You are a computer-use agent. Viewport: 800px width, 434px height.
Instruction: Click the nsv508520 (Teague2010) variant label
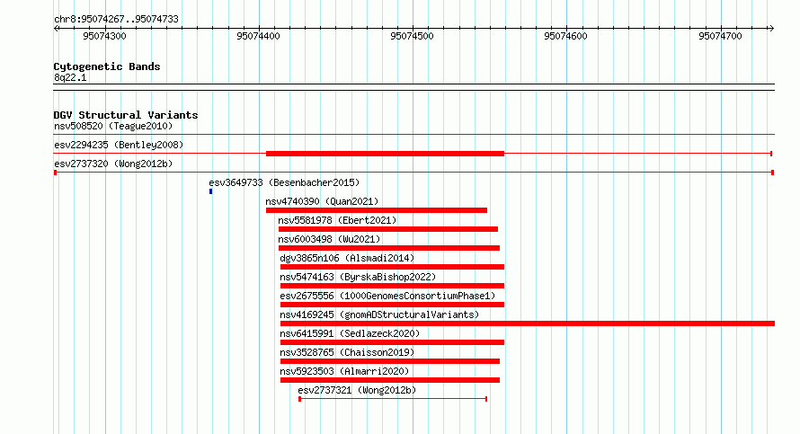[x=113, y=126]
